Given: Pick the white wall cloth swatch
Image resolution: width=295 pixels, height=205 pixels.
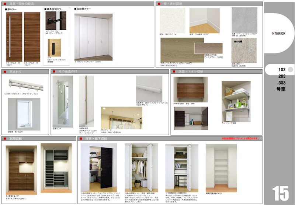Looking at the screenshot, I should 173,20.
